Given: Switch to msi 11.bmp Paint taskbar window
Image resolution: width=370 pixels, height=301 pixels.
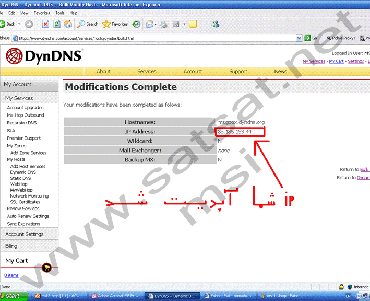Looking at the screenshot, I should point(286,296).
